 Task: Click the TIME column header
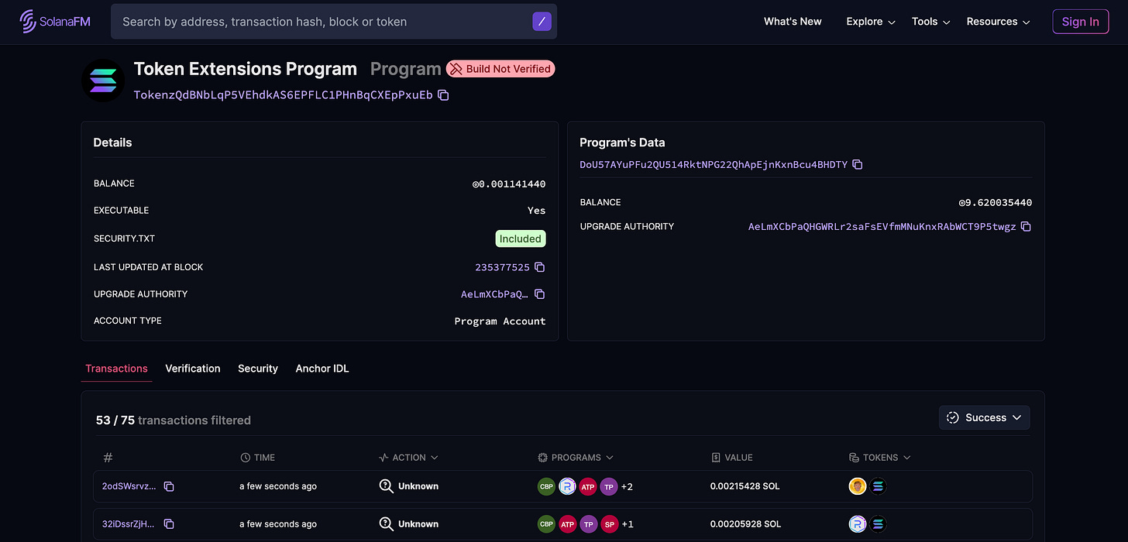click(257, 458)
